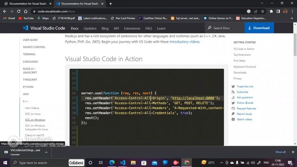Image resolution: width=297 pixels, height=167 pixels.
Task: Show hidden system tray icons
Action: 221,163
